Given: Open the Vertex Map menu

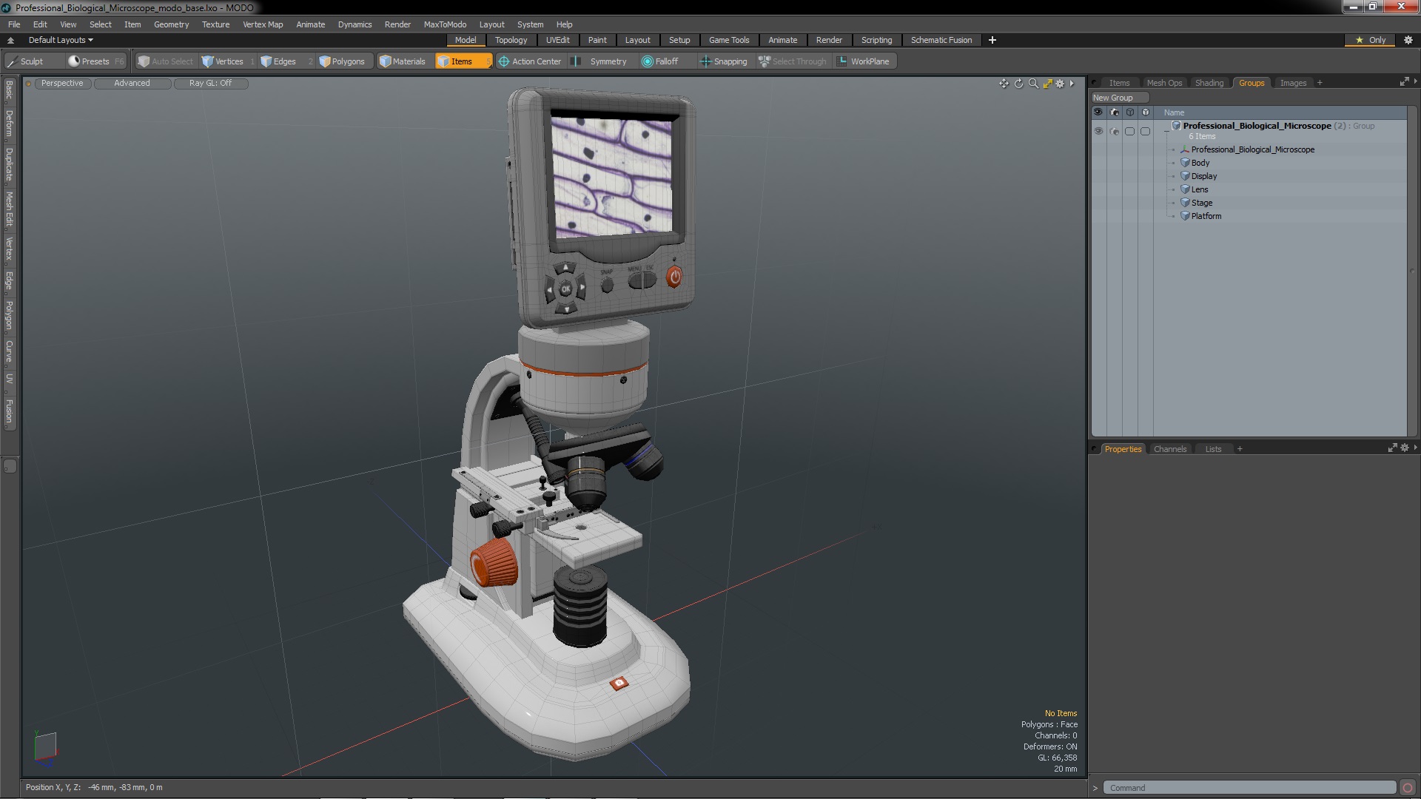Looking at the screenshot, I should tap(263, 24).
